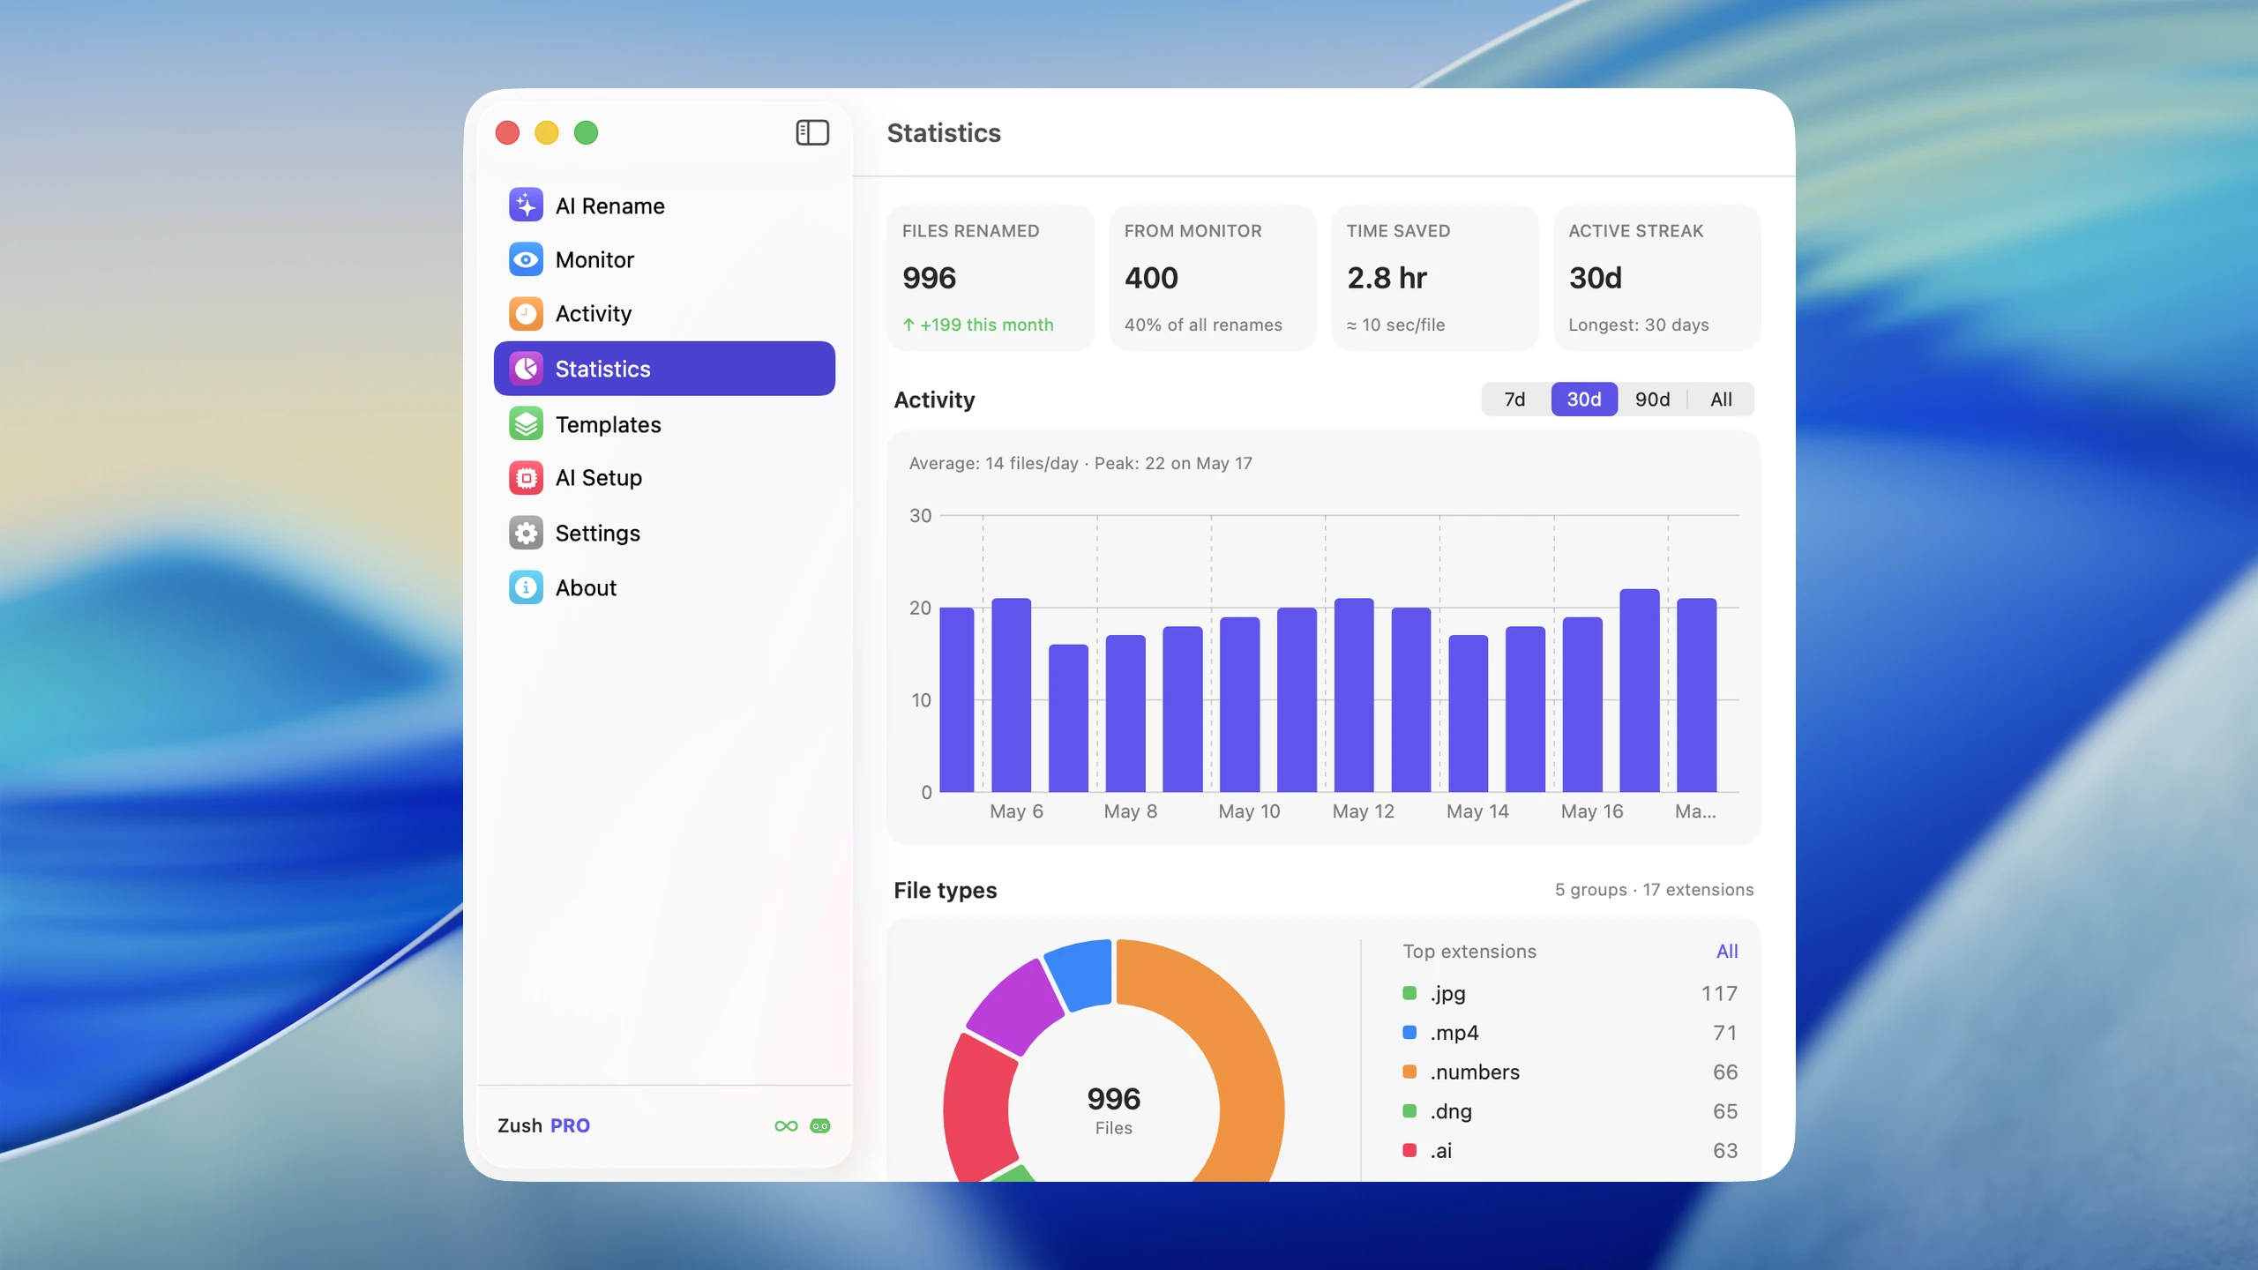Click the 'Average: 14 files/day' summary line
Viewport: 2258px width, 1270px height.
(x=1080, y=464)
